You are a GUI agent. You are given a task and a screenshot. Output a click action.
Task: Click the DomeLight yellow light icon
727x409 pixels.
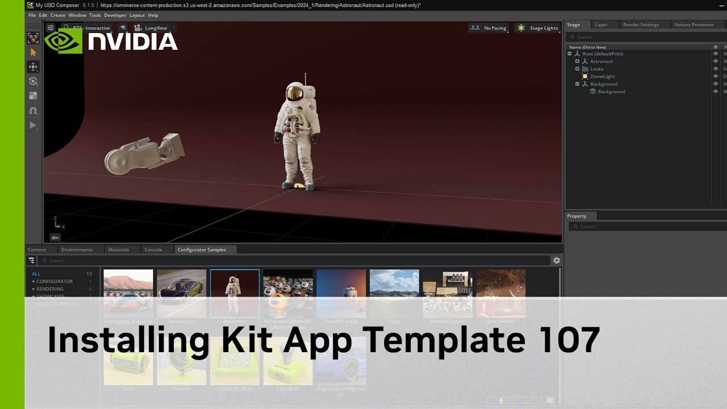coord(585,76)
